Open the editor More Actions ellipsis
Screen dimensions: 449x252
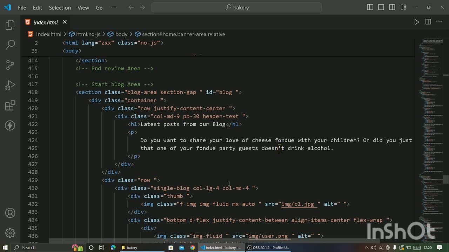coord(439,22)
